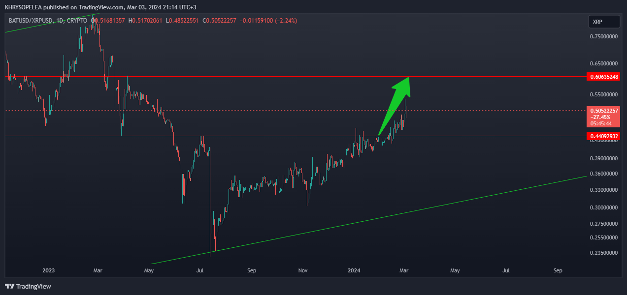Screen dimensions: 627x295
Task: Click the 0.25500000 price axis label
Action: 604,237
